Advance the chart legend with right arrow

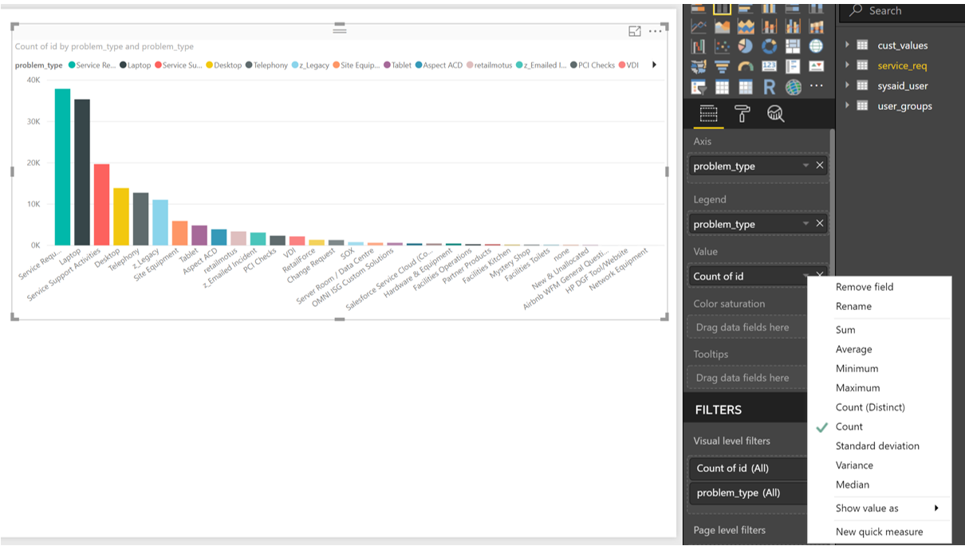(x=655, y=65)
